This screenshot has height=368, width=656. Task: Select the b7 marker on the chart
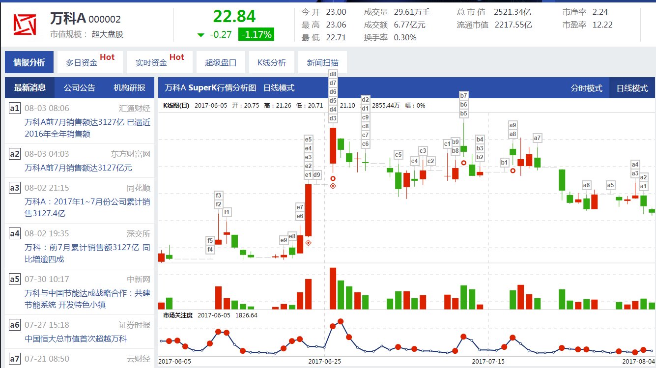point(464,96)
